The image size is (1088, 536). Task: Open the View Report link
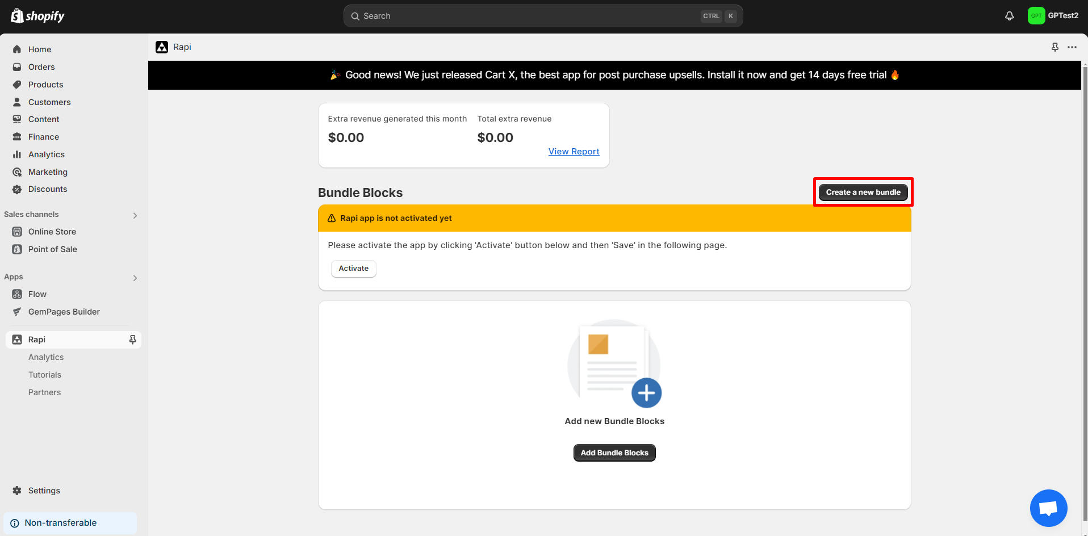574,152
